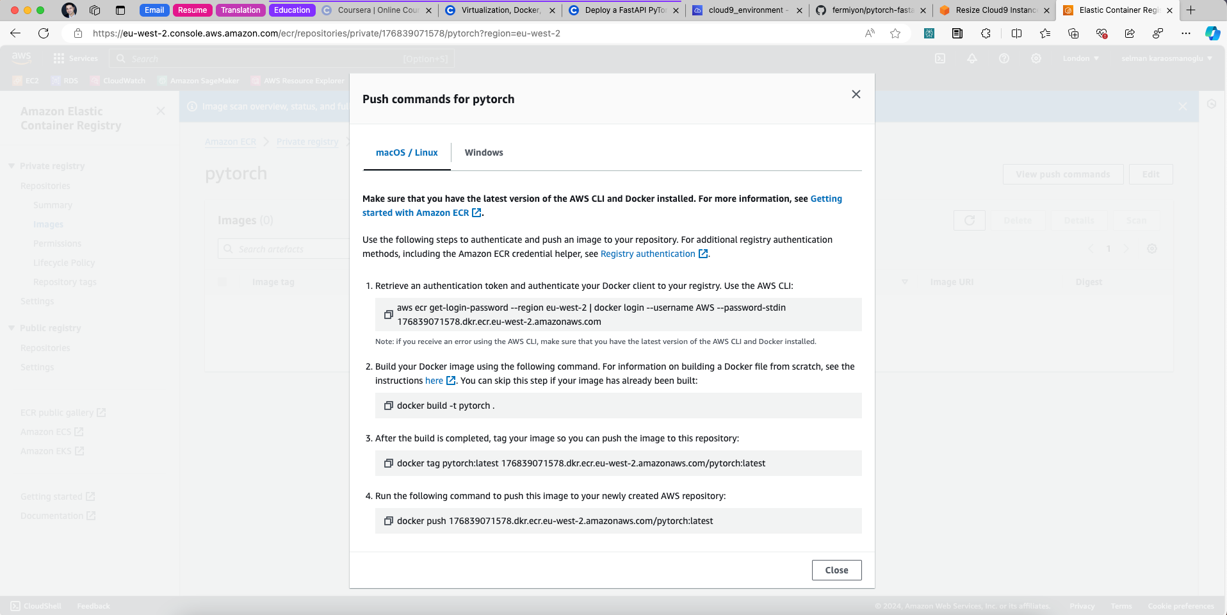
Task: Open Lifecycle Policy in sidebar
Action: (64, 263)
